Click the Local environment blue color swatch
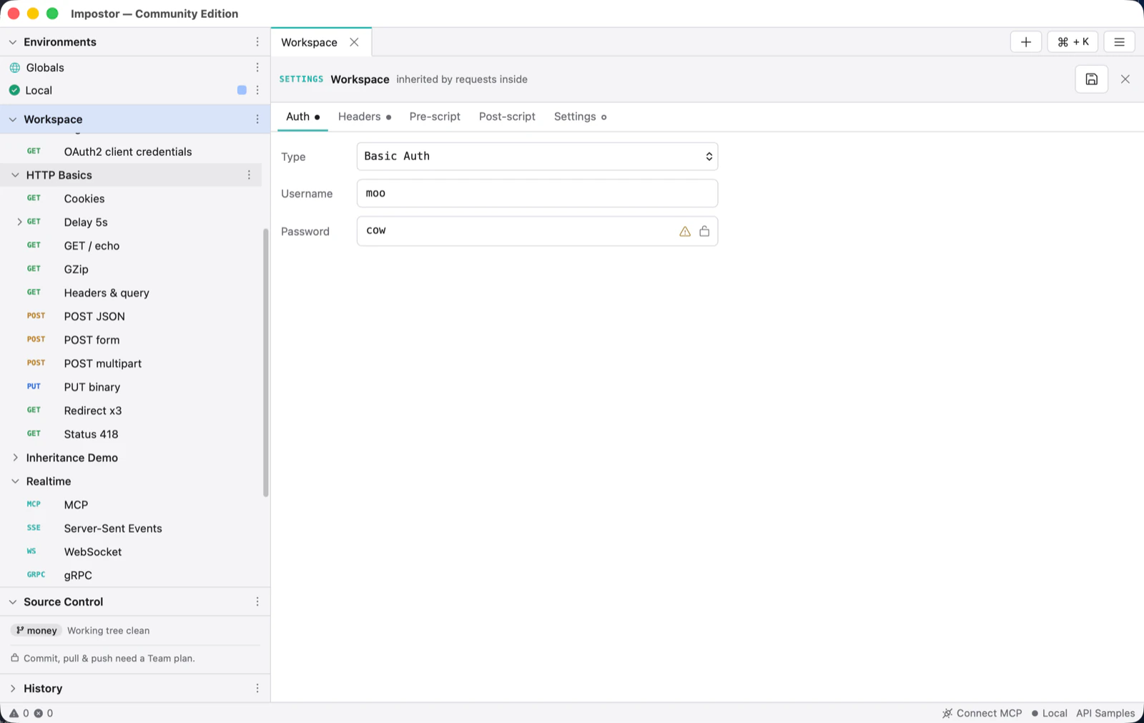Image resolution: width=1144 pixels, height=723 pixels. click(x=242, y=90)
